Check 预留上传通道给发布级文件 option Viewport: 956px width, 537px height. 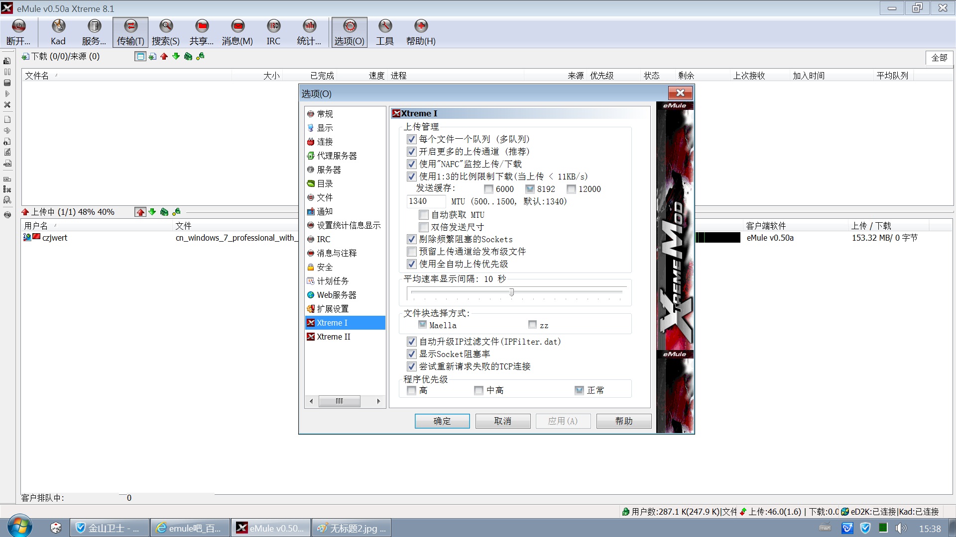(411, 252)
